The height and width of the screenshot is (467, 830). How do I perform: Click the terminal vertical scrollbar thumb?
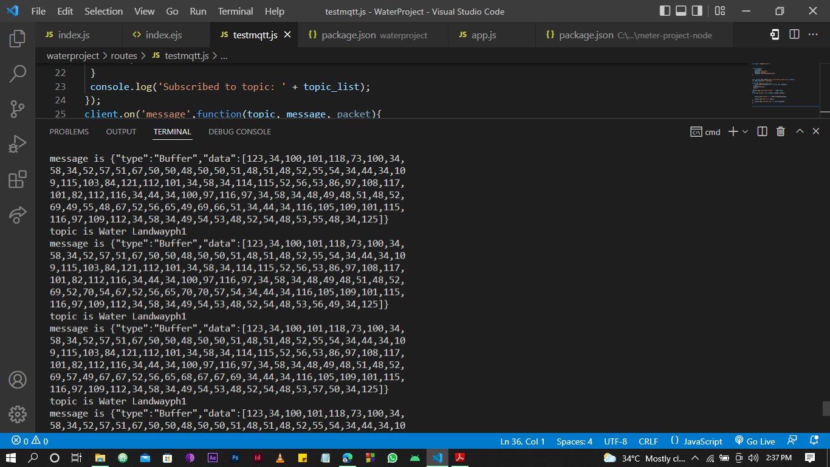click(826, 408)
